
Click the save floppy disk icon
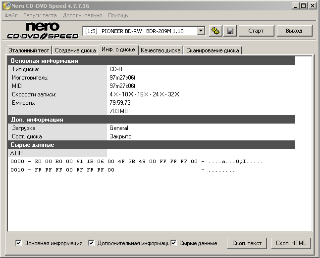pyautogui.click(x=230, y=31)
